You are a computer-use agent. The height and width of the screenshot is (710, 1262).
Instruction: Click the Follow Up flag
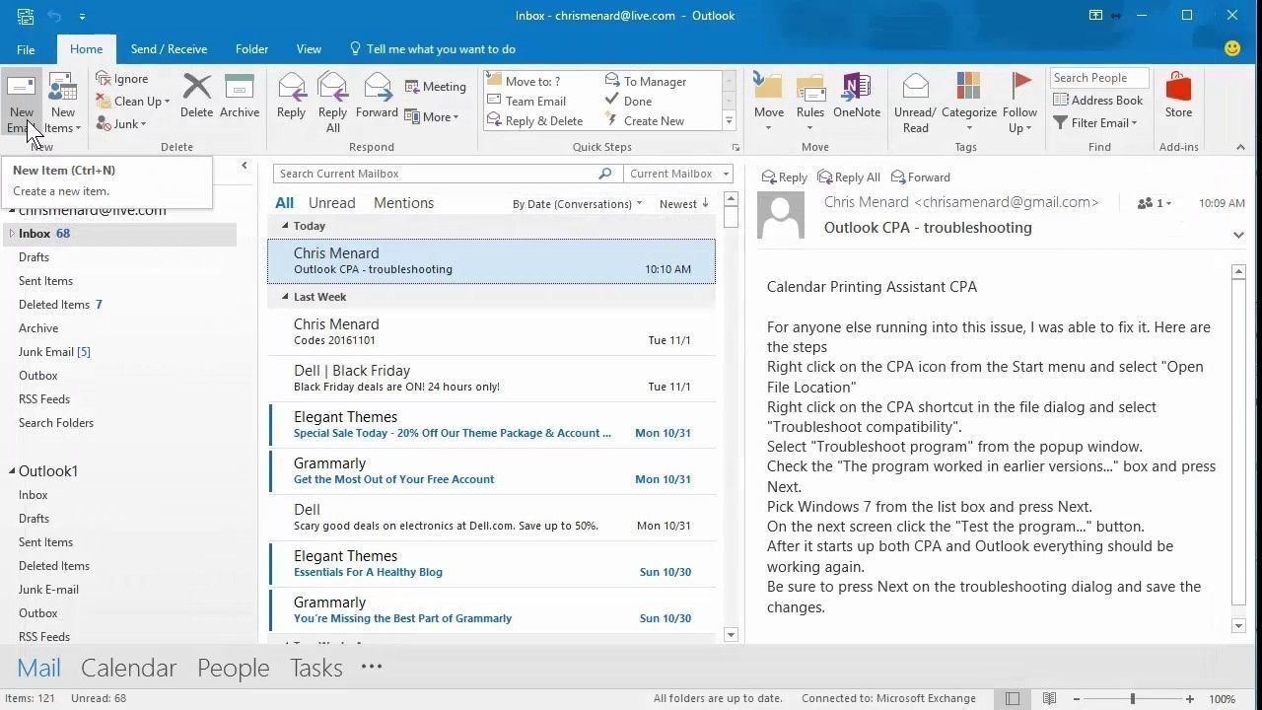(x=1020, y=87)
